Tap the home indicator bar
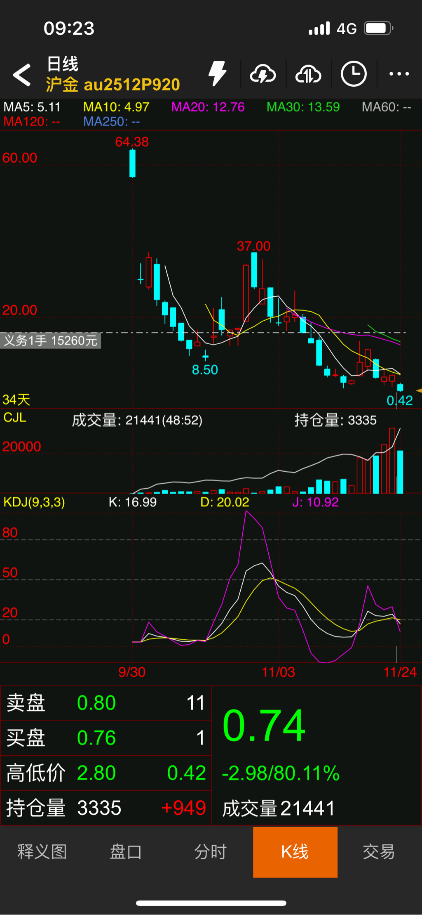The image size is (422, 915). point(211,903)
